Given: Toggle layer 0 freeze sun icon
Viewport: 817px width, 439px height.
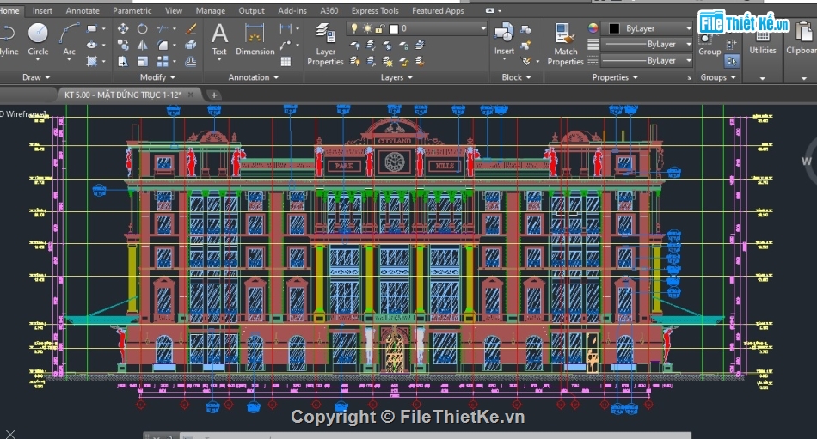Looking at the screenshot, I should pos(367,28).
